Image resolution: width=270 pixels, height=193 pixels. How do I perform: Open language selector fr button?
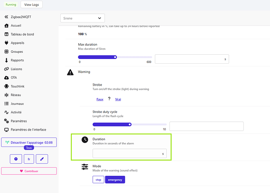[29, 159]
